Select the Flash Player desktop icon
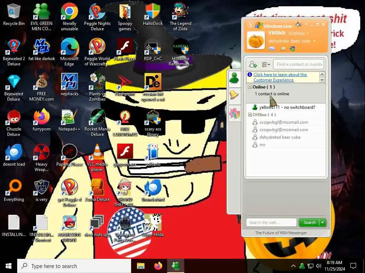The image size is (365, 273). 125,50
